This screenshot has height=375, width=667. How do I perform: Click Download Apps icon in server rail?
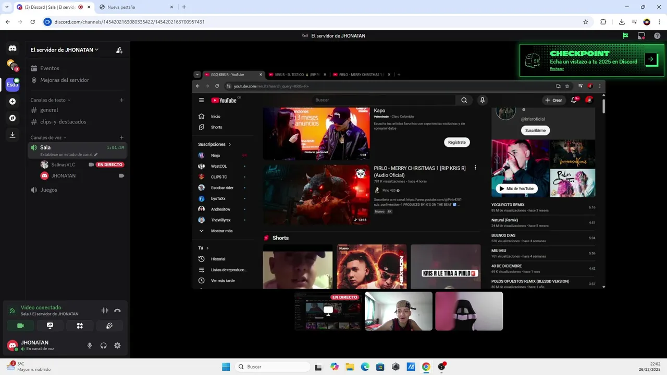coord(13,135)
